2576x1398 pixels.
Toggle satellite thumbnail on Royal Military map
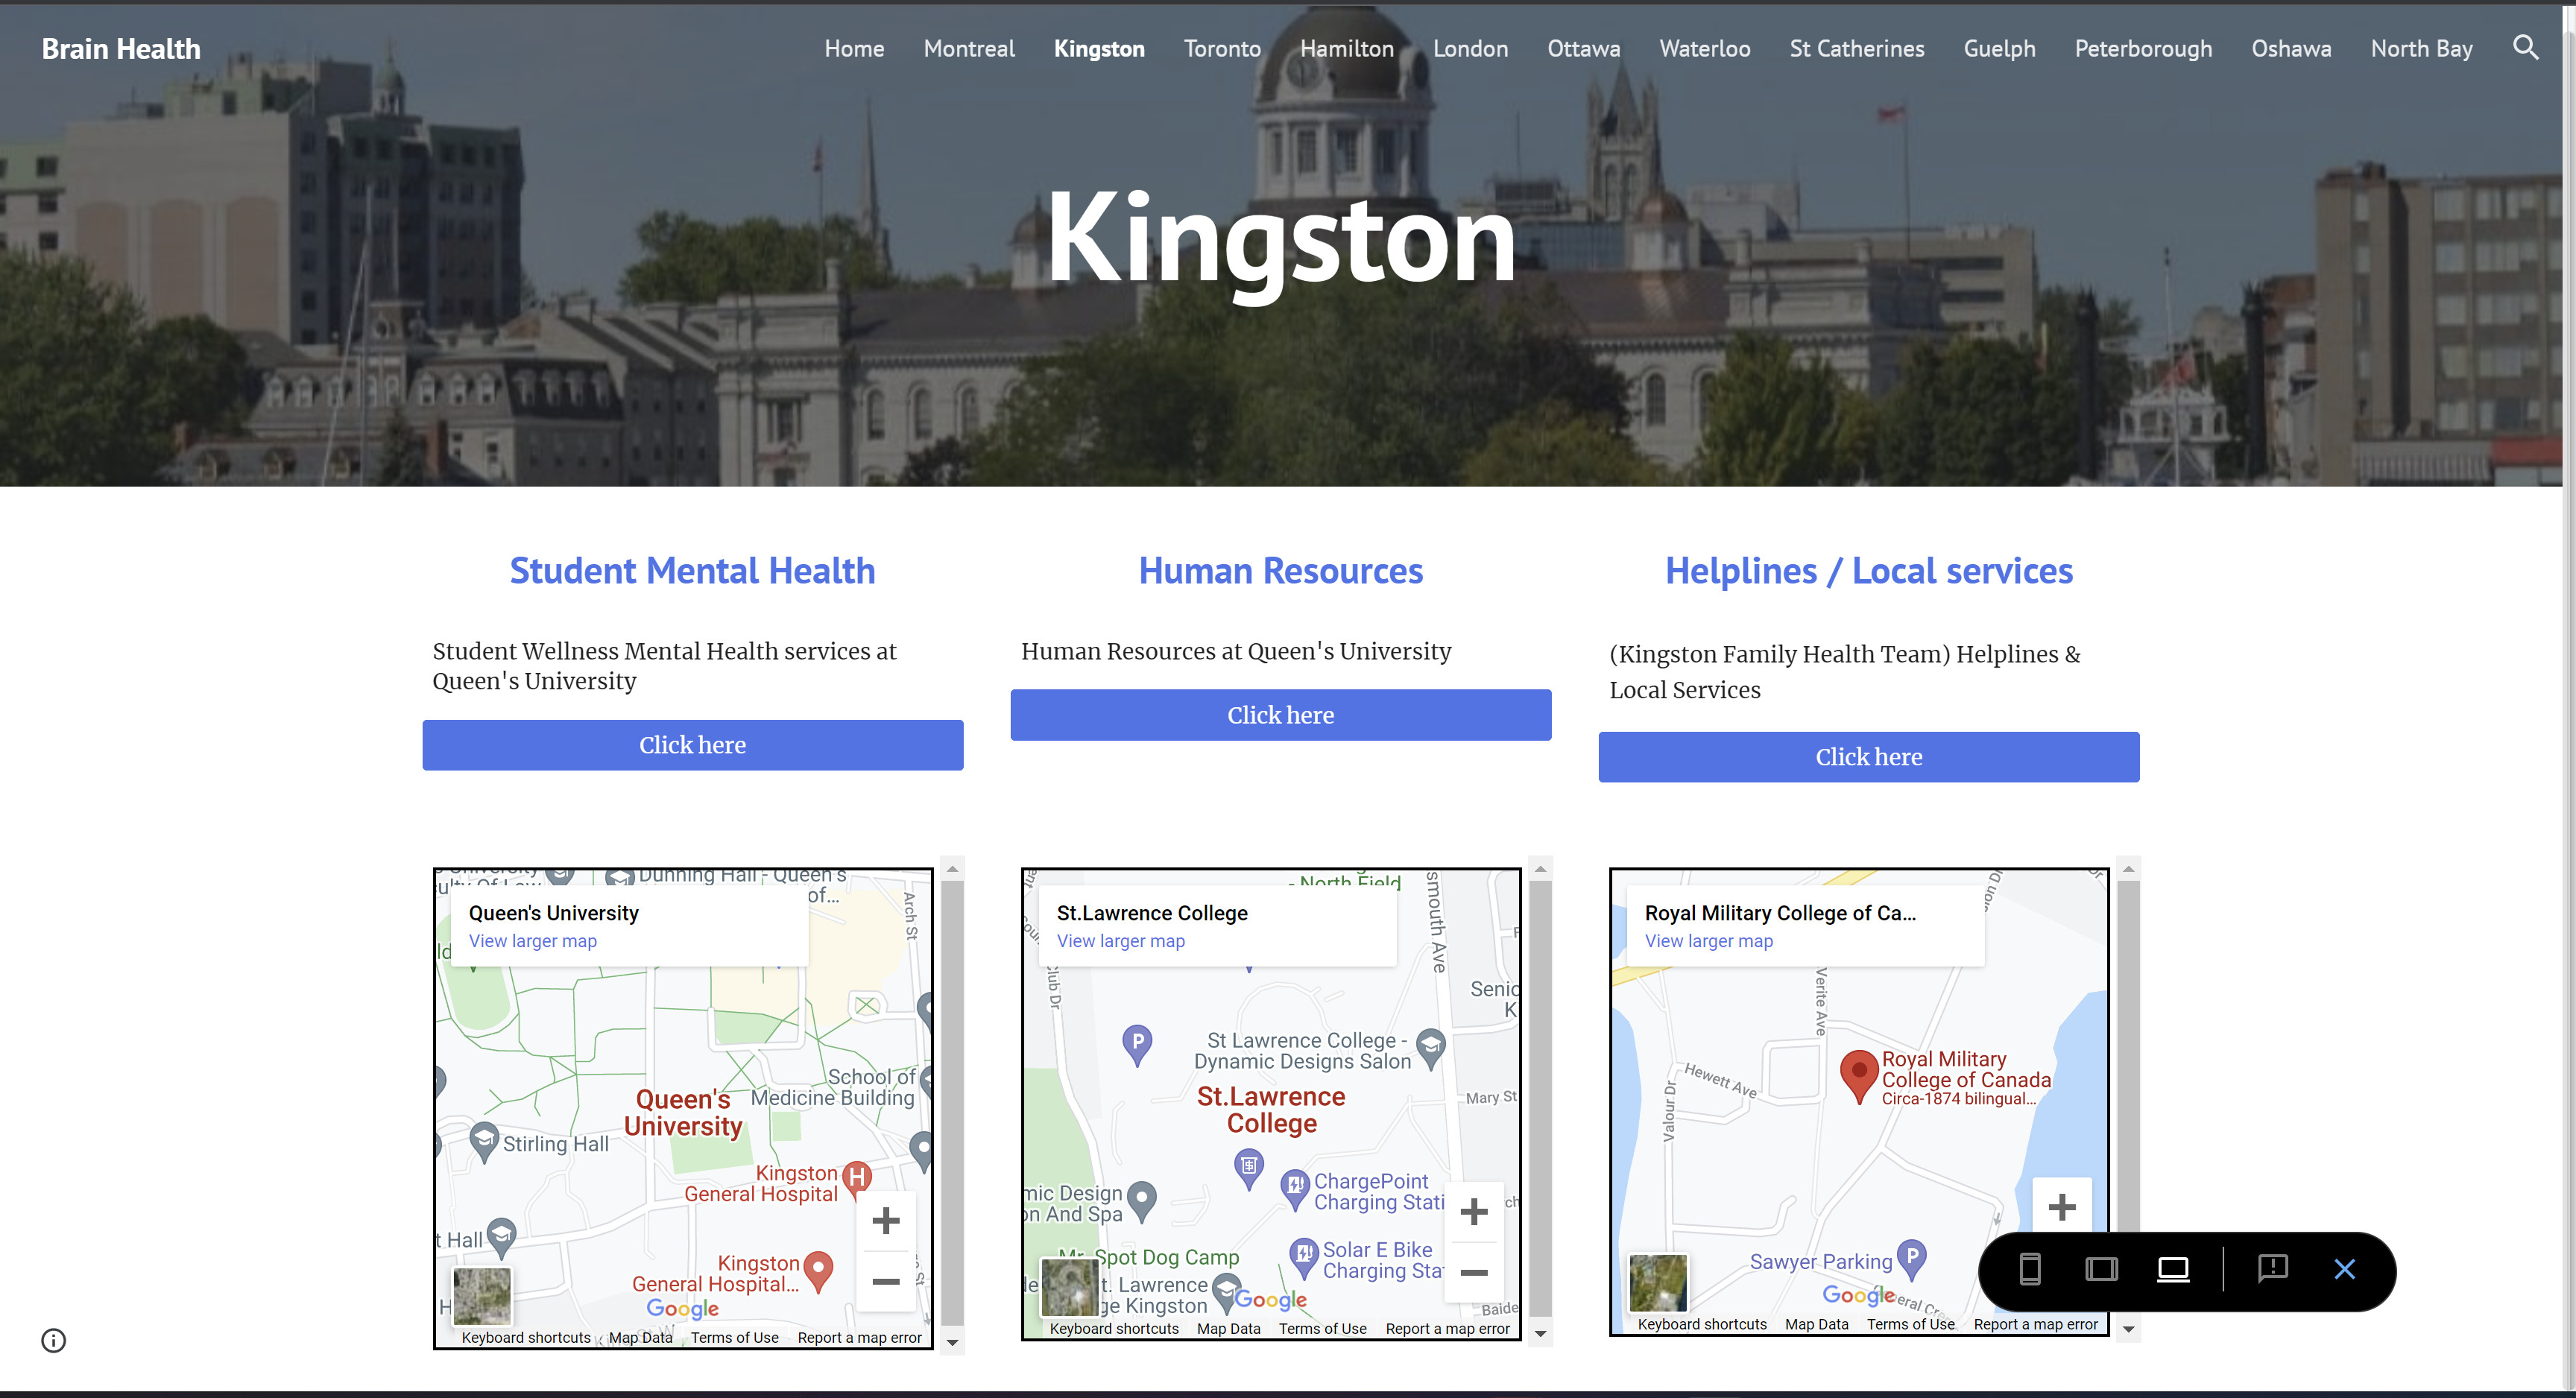[1657, 1282]
